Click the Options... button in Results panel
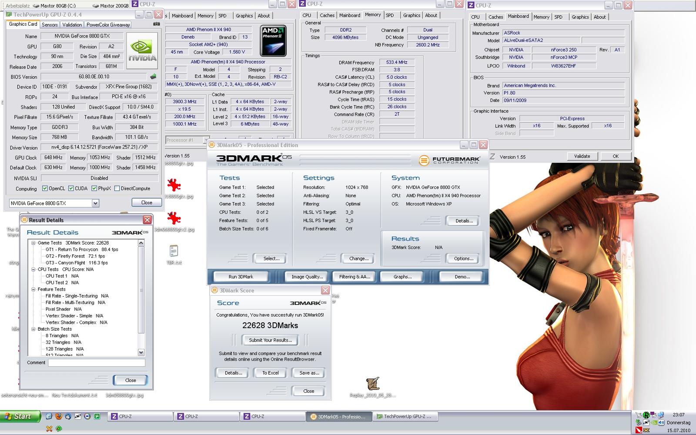Viewport: 696px width, 435px height. tap(464, 258)
